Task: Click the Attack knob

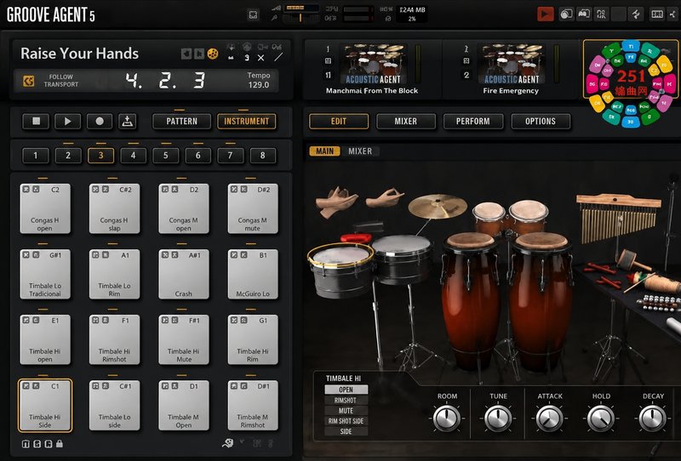Action: tap(550, 418)
